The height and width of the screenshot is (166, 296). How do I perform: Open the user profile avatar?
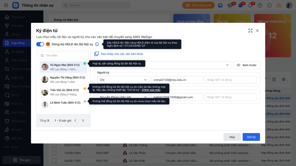coord(289,5)
